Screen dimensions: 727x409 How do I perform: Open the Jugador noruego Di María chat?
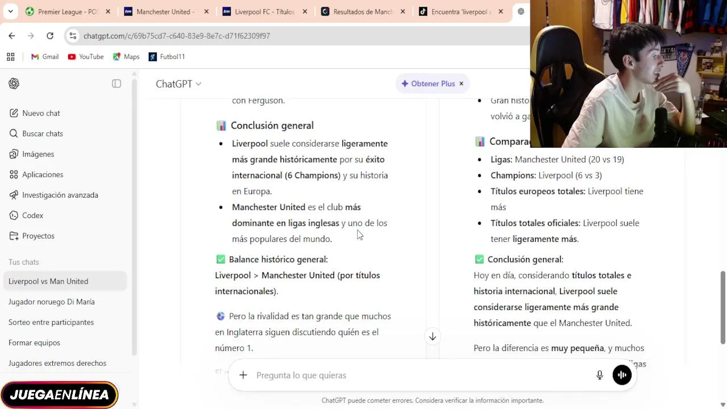click(65, 302)
